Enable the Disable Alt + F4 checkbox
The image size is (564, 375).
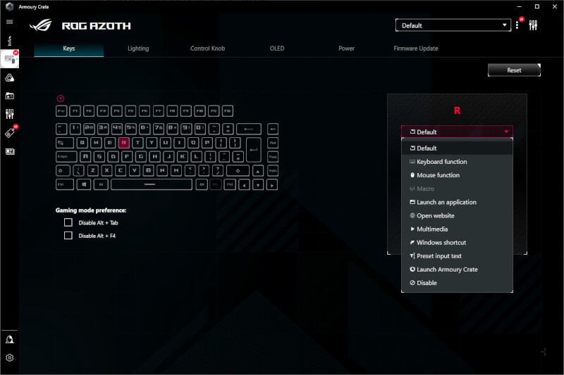point(68,236)
